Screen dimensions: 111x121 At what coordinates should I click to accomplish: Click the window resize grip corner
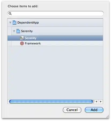pyautogui.click(x=108, y=116)
